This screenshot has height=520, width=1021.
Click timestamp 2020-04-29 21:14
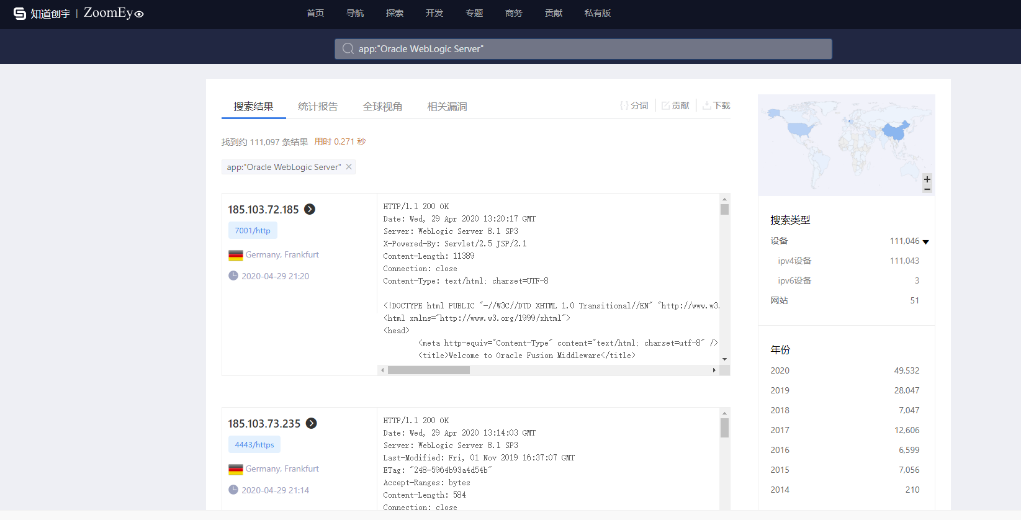coord(276,490)
